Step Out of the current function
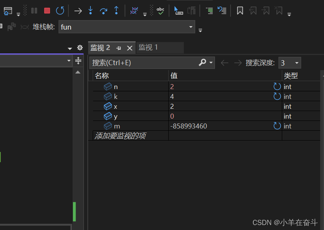 coord(116,10)
